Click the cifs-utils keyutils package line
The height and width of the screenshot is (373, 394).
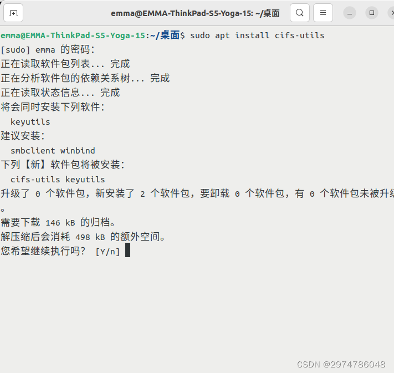58,180
